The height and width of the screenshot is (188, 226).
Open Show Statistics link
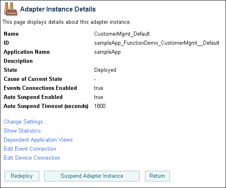click(x=22, y=131)
